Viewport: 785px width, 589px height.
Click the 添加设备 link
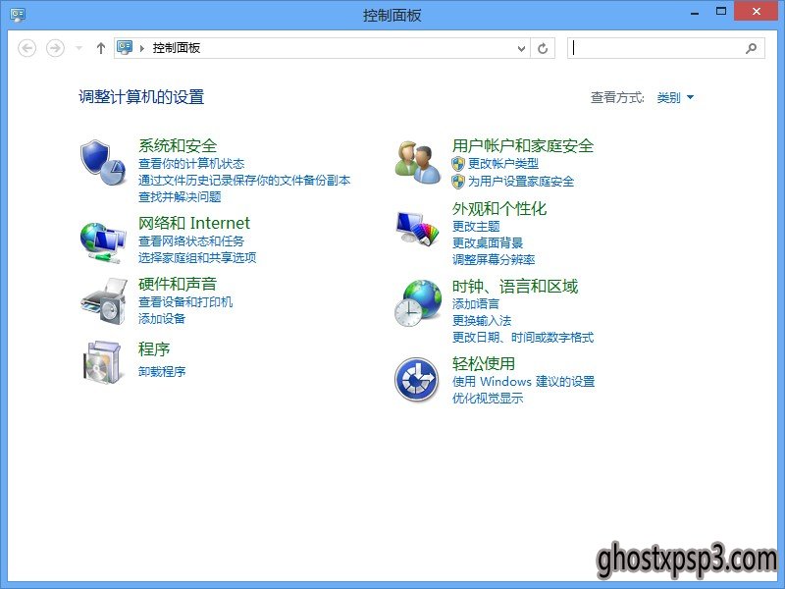(x=162, y=318)
